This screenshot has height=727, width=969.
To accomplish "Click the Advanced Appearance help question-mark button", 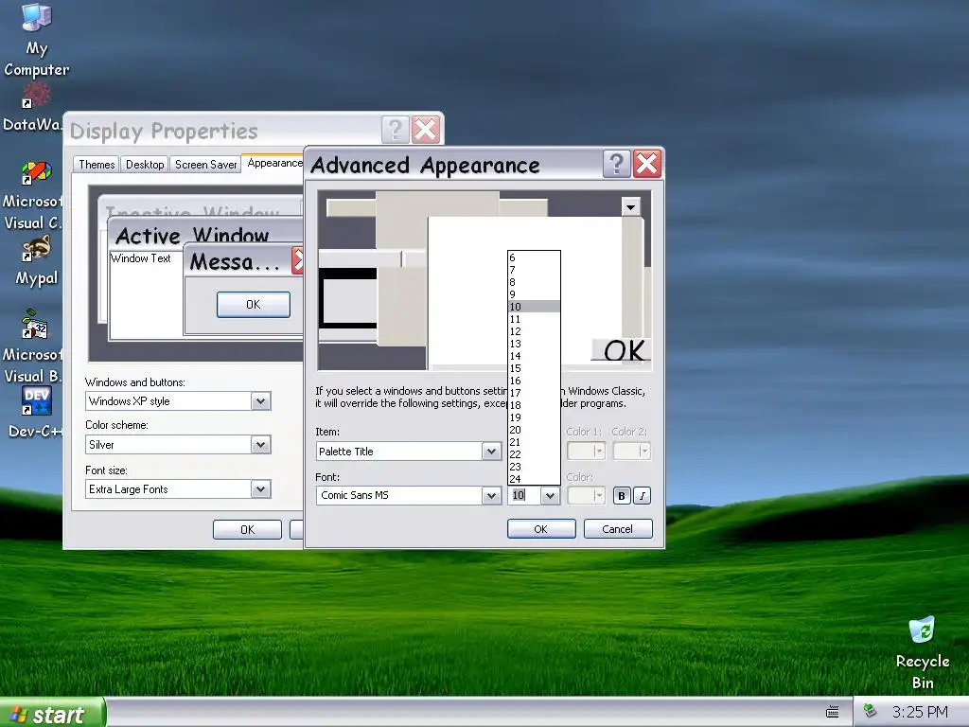I will point(616,165).
